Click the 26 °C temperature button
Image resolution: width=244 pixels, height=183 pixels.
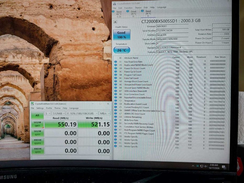click(122, 50)
